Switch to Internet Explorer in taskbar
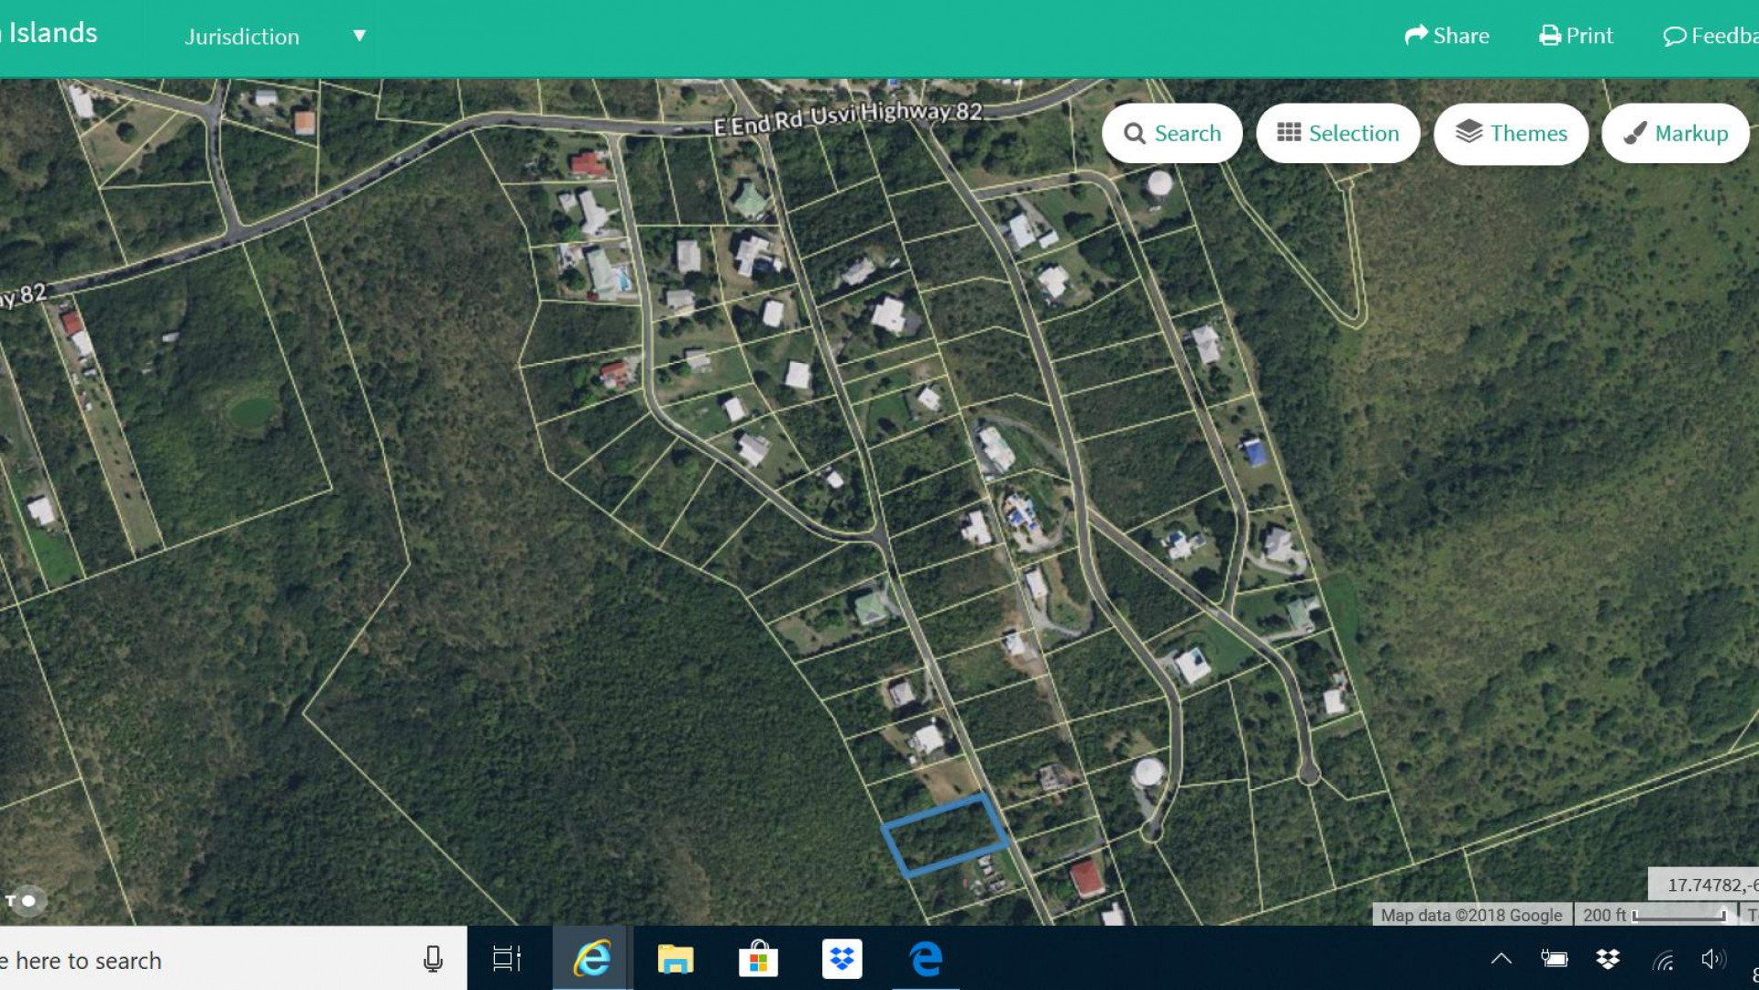Viewport: 1759px width, 990px height. pyautogui.click(x=591, y=959)
